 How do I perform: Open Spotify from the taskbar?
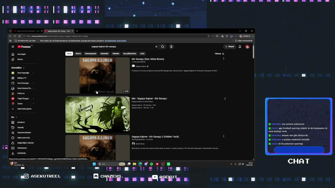152,164
